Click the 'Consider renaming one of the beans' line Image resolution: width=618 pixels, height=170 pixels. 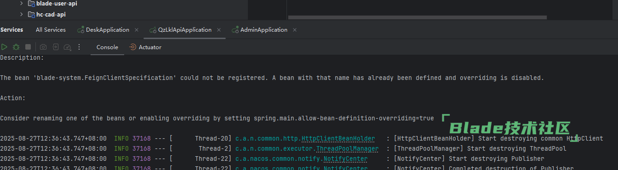coord(217,118)
